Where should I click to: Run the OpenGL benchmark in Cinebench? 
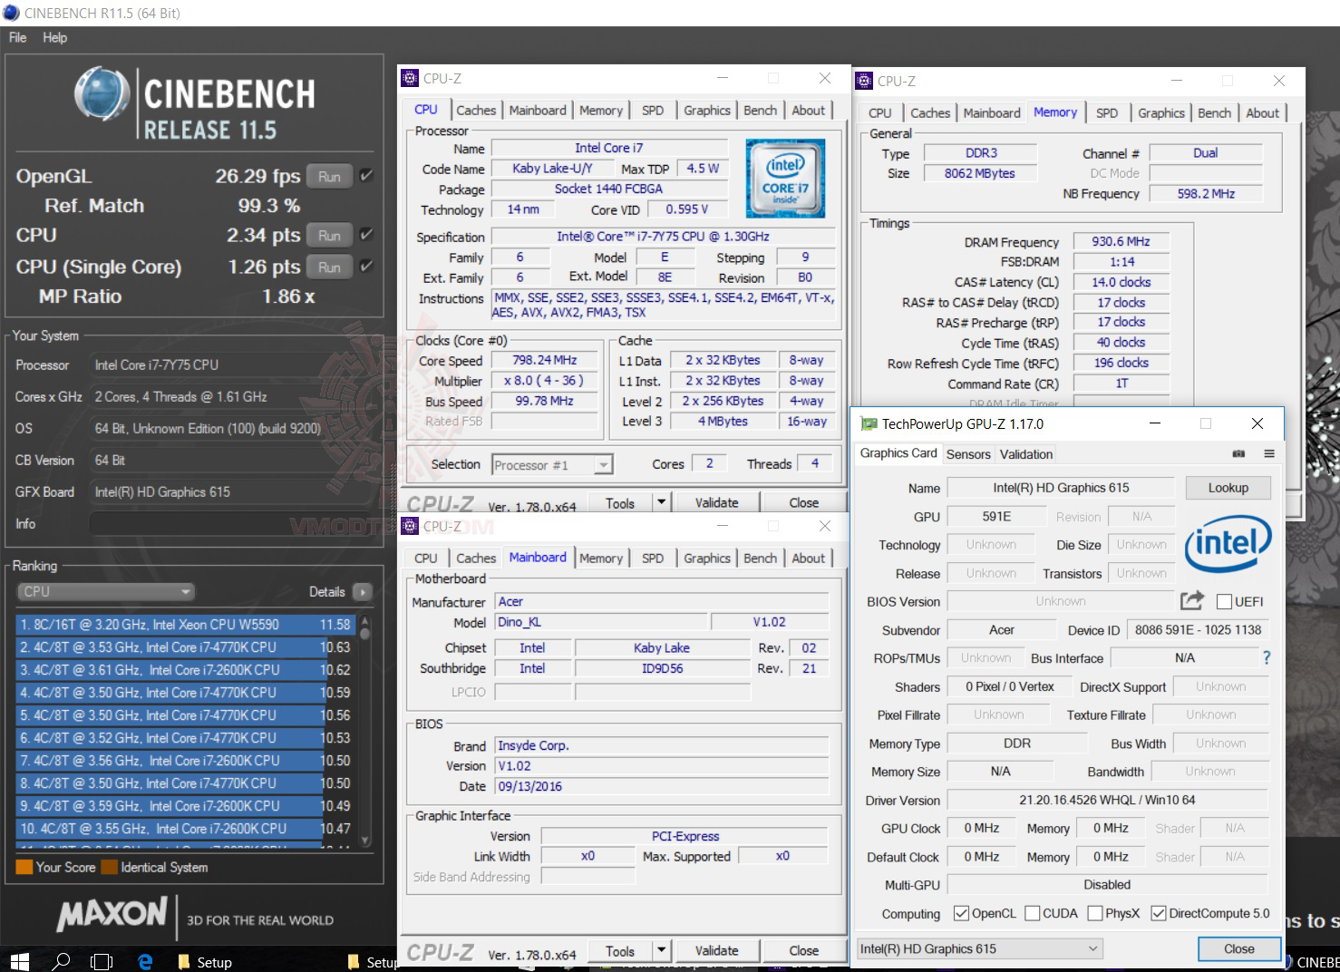pos(329,177)
